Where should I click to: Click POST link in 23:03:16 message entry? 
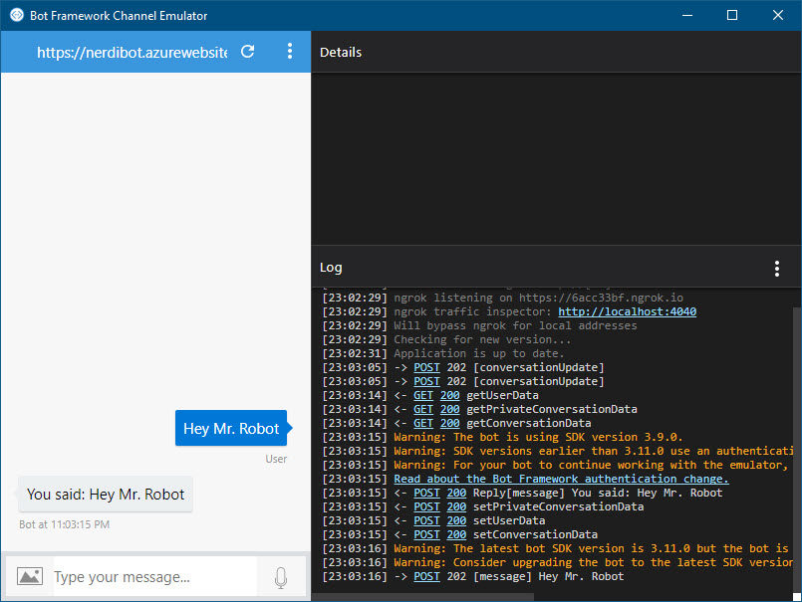coord(426,576)
